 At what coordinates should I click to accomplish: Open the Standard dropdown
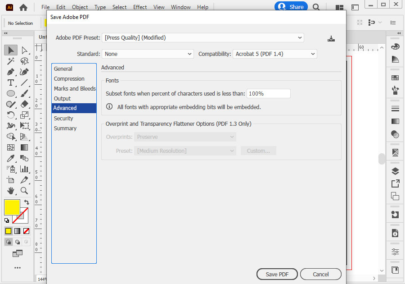148,54
